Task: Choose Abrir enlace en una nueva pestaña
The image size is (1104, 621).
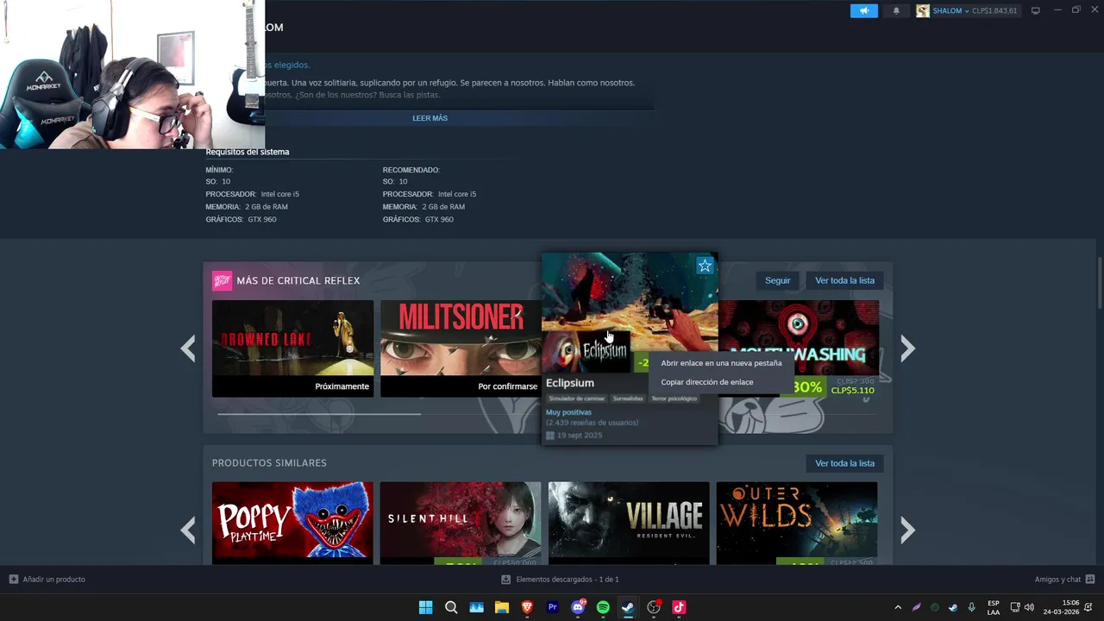Action: [x=721, y=363]
